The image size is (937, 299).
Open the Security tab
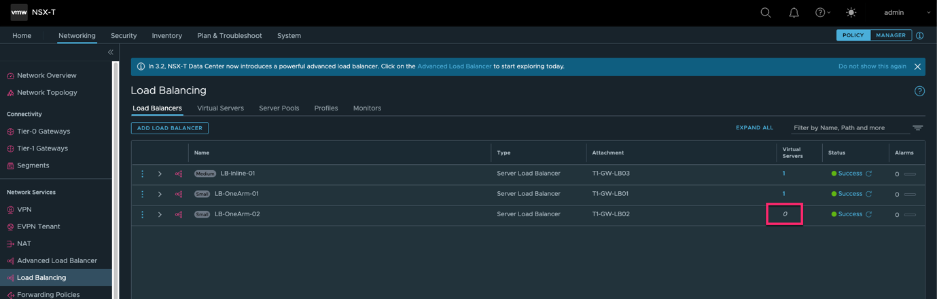tap(124, 35)
